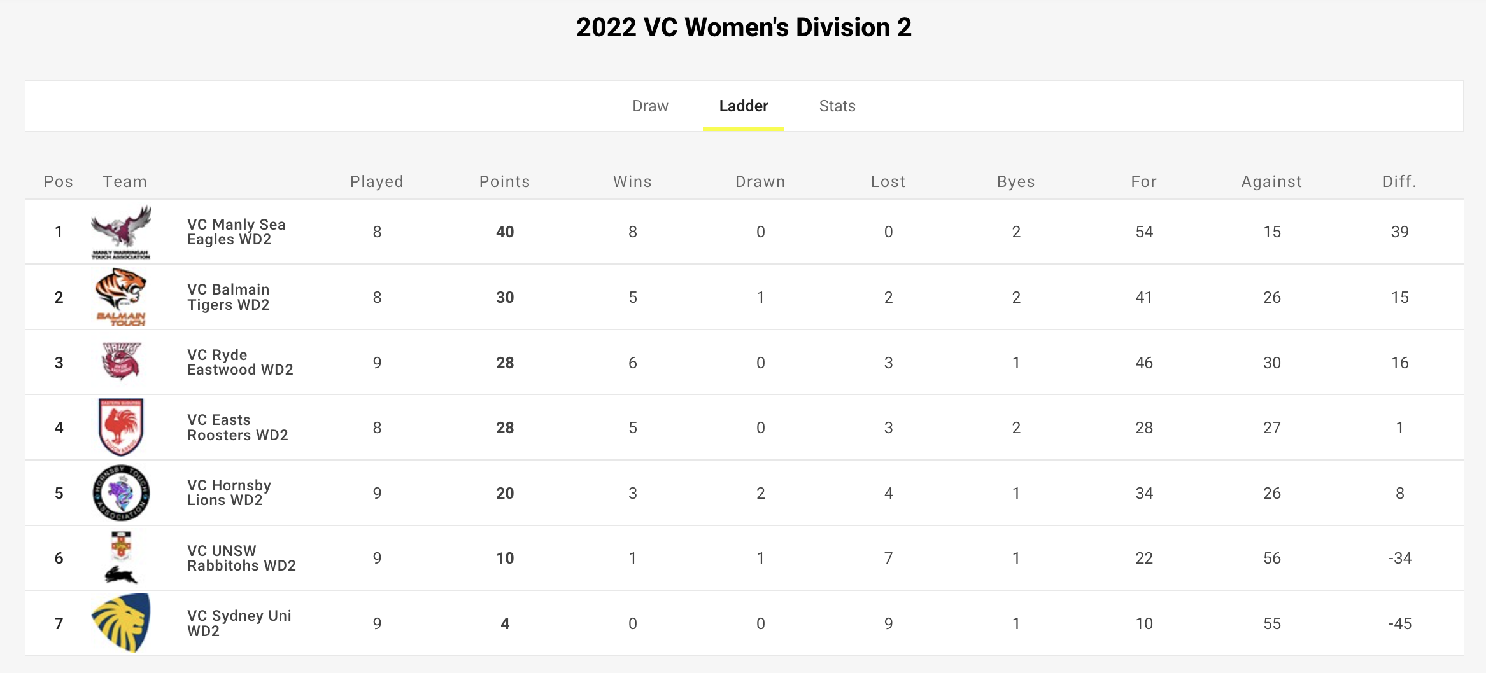Open the Stats tab
Screen dimensions: 1486x673
click(837, 106)
